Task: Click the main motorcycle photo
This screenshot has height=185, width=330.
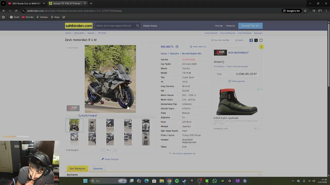Action: point(110,79)
